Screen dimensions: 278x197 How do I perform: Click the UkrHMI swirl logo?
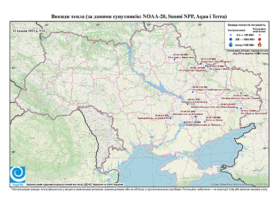point(18,175)
